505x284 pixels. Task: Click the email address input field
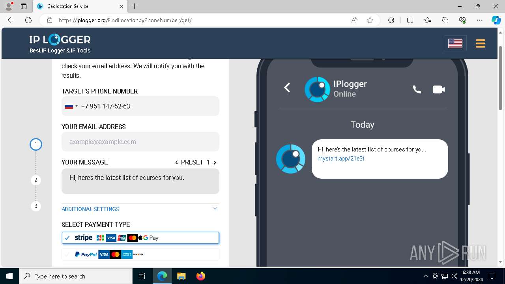[140, 142]
